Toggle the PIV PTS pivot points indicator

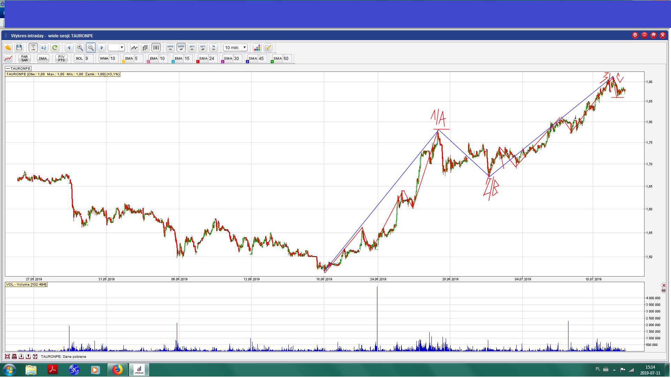tap(61, 59)
